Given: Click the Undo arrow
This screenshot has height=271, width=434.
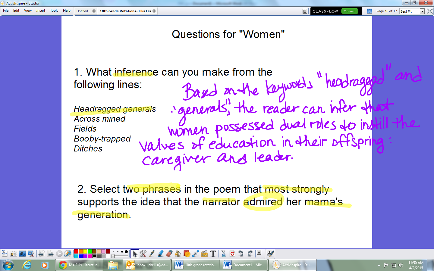Looking at the screenshot, I should 241,254.
